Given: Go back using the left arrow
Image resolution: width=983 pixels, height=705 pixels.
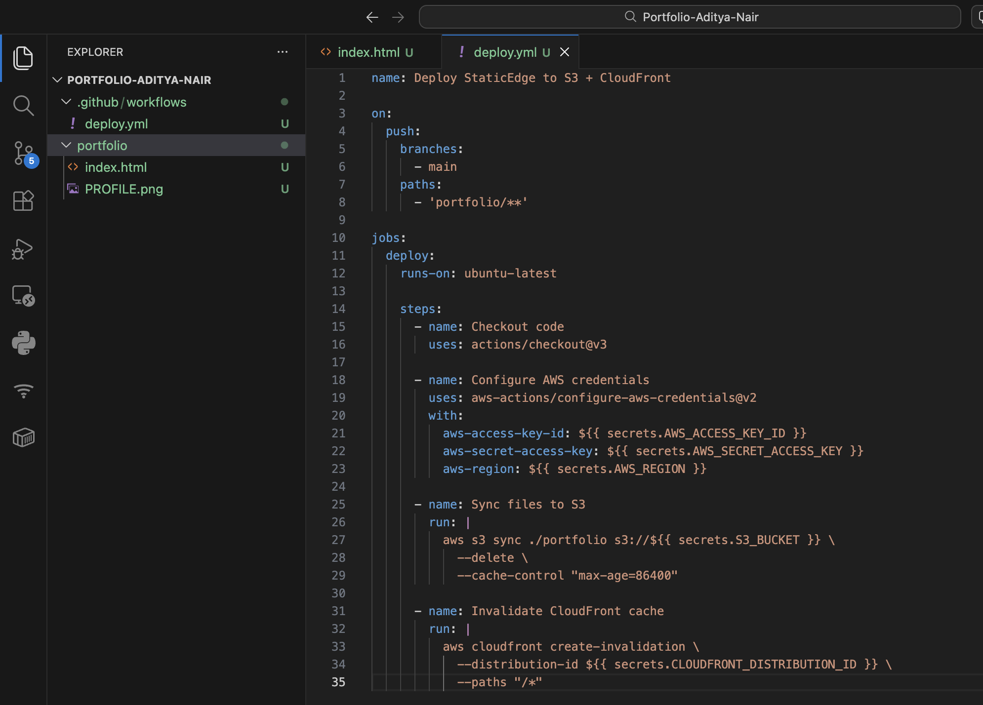Looking at the screenshot, I should click(372, 17).
